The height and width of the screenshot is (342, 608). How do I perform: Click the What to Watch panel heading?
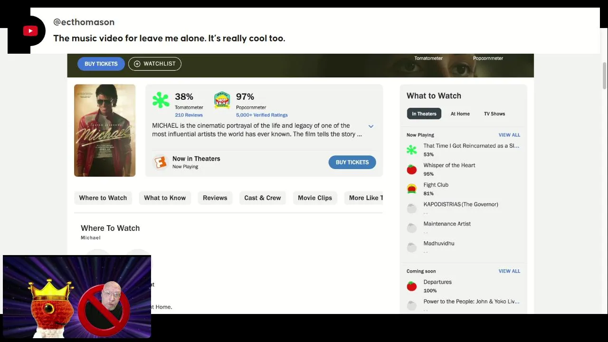click(x=434, y=95)
